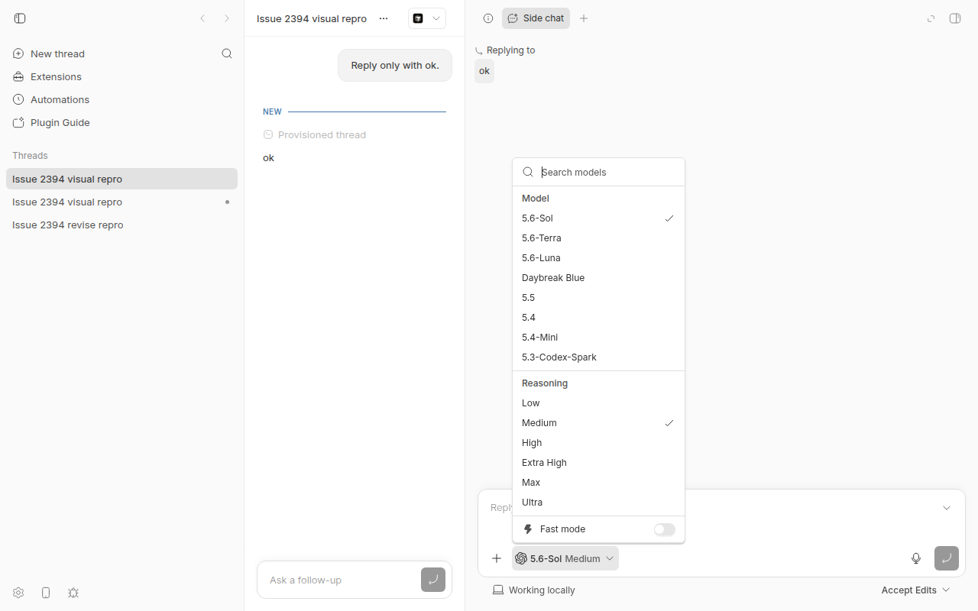Toggle Fast mode switch
Image resolution: width=978 pixels, height=611 pixels.
tap(664, 529)
